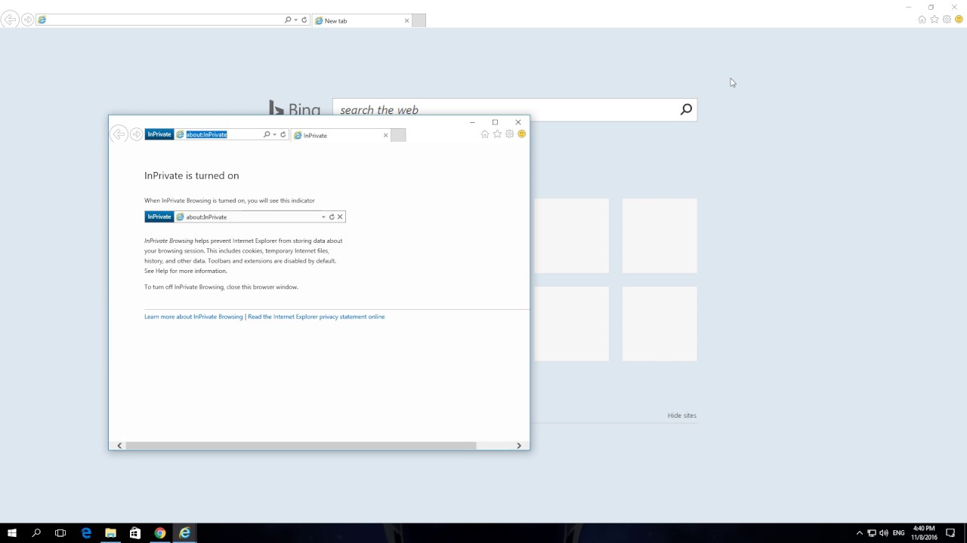Open Windows Store from taskbar
Viewport: 967px width, 543px height.
[x=135, y=533]
